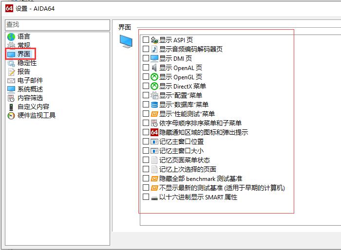The height and width of the screenshot is (250, 341).
Task: Click the music note audio codec icon
Action: coord(154,49)
